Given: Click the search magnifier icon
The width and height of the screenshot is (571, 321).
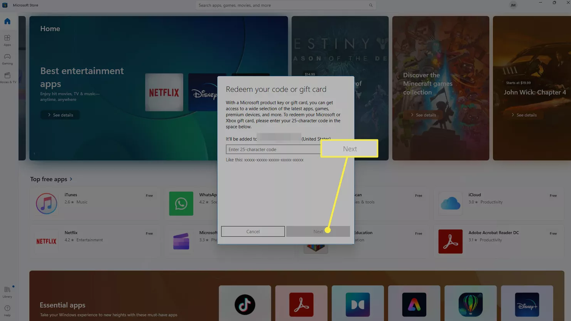Looking at the screenshot, I should coord(371,5).
